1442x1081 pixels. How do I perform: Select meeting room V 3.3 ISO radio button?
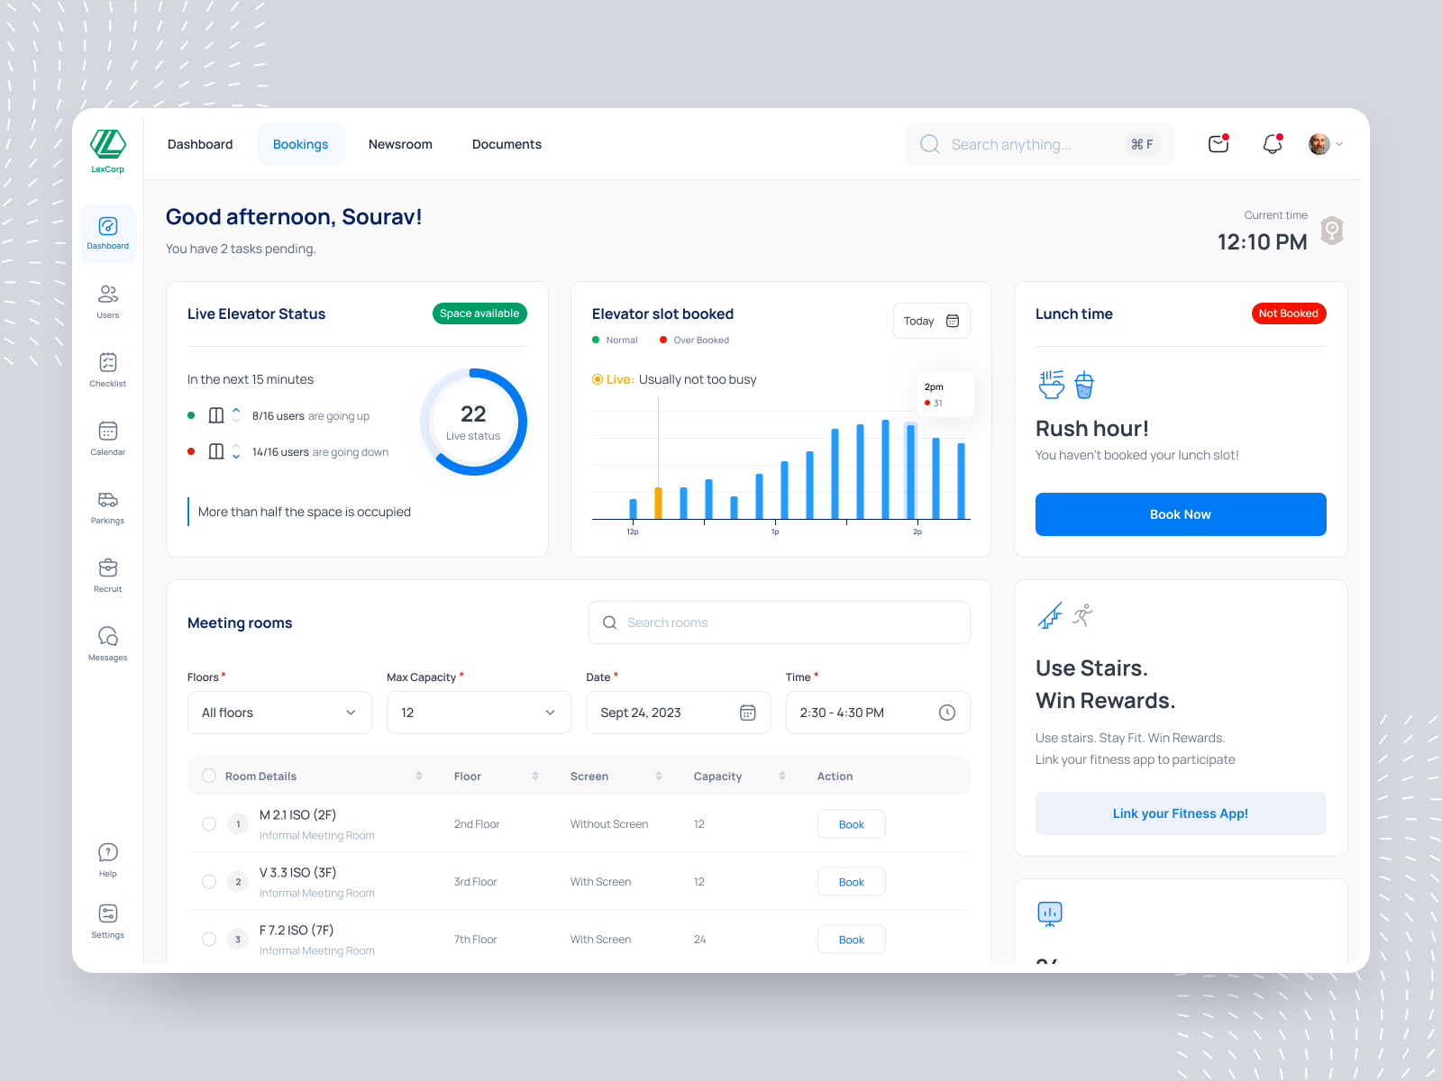[208, 881]
